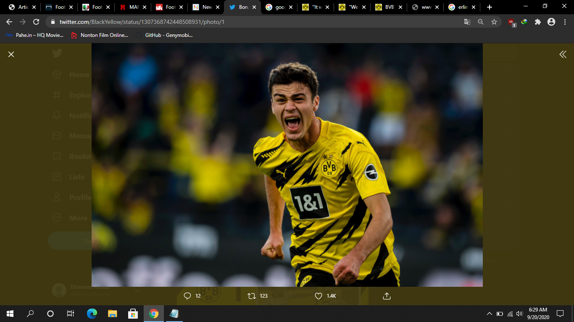
Task: Like the tweet with heart icon
Action: [319, 296]
